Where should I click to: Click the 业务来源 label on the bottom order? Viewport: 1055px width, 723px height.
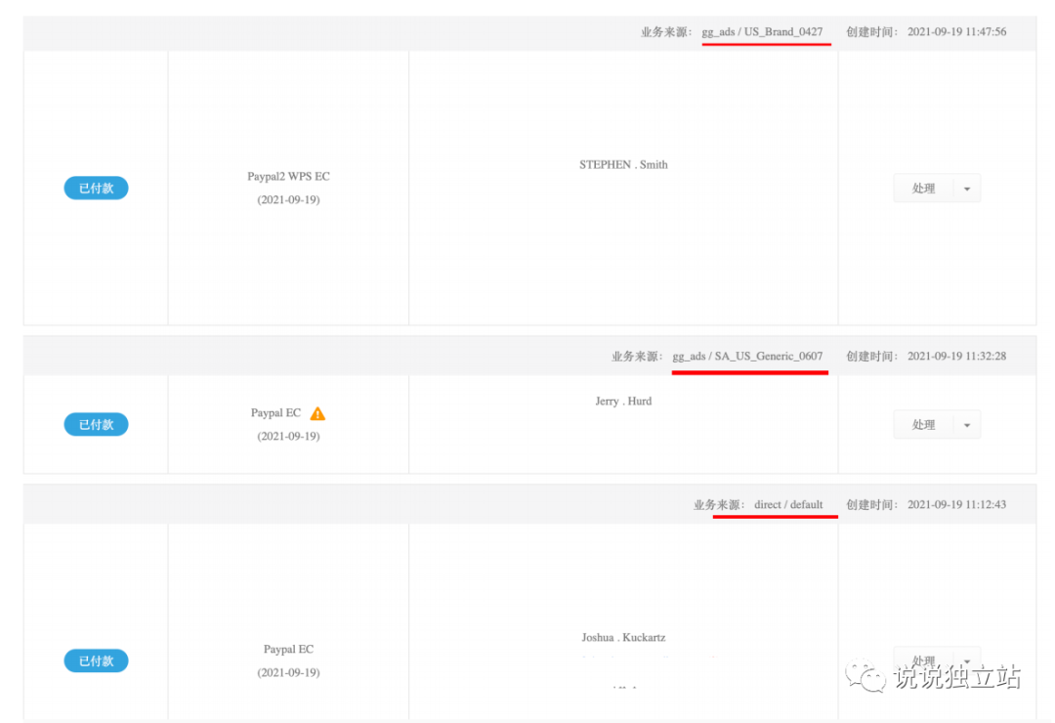click(x=718, y=504)
